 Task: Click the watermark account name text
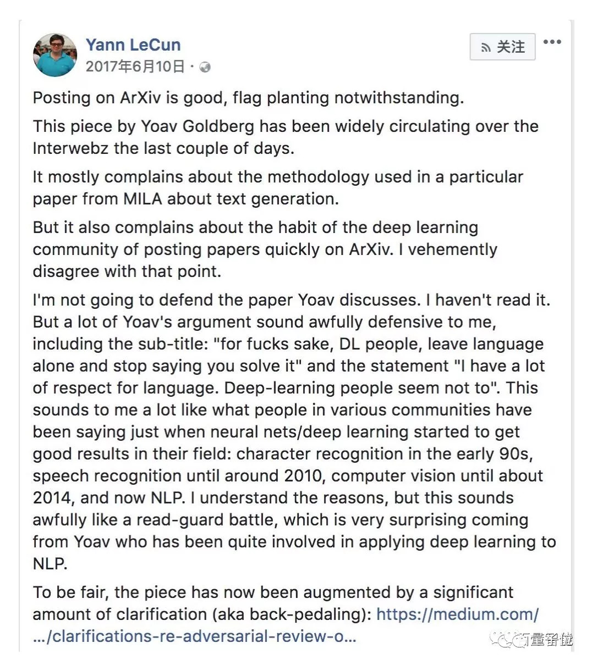[x=546, y=640]
